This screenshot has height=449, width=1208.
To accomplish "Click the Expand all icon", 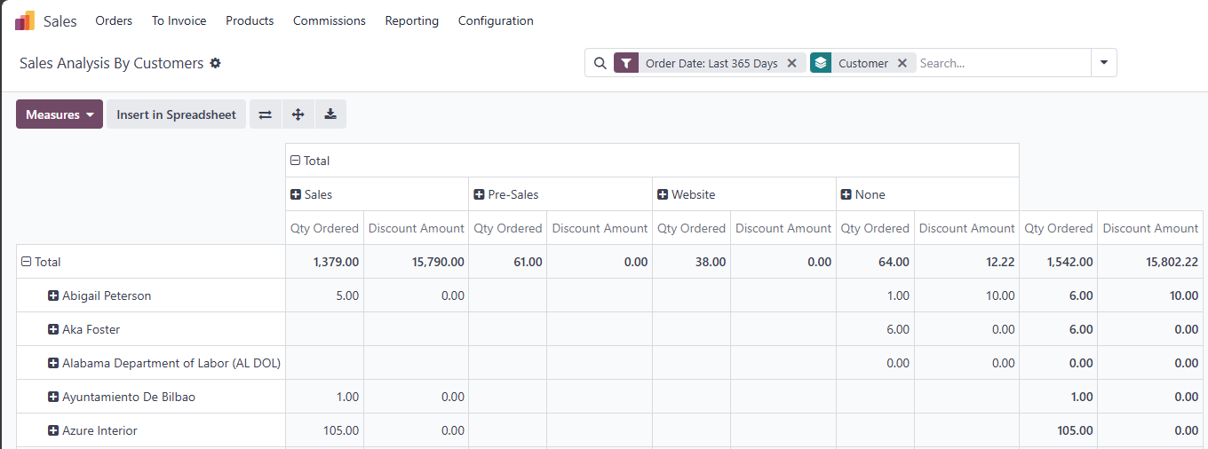I will pyautogui.click(x=298, y=114).
